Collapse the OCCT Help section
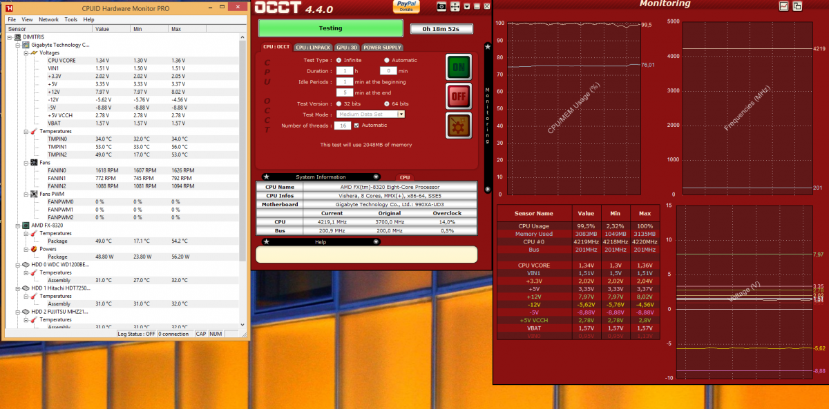Viewport: 829px width, 409px height. 376,241
